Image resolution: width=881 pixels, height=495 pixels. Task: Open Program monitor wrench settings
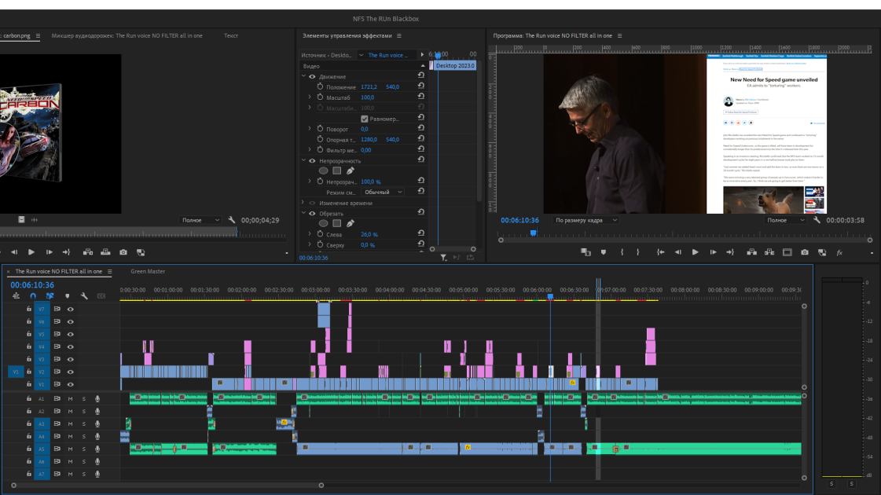[x=817, y=220]
